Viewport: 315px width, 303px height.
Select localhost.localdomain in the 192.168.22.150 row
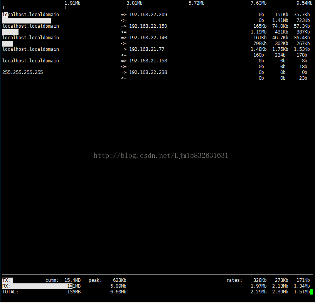pyautogui.click(x=30, y=26)
